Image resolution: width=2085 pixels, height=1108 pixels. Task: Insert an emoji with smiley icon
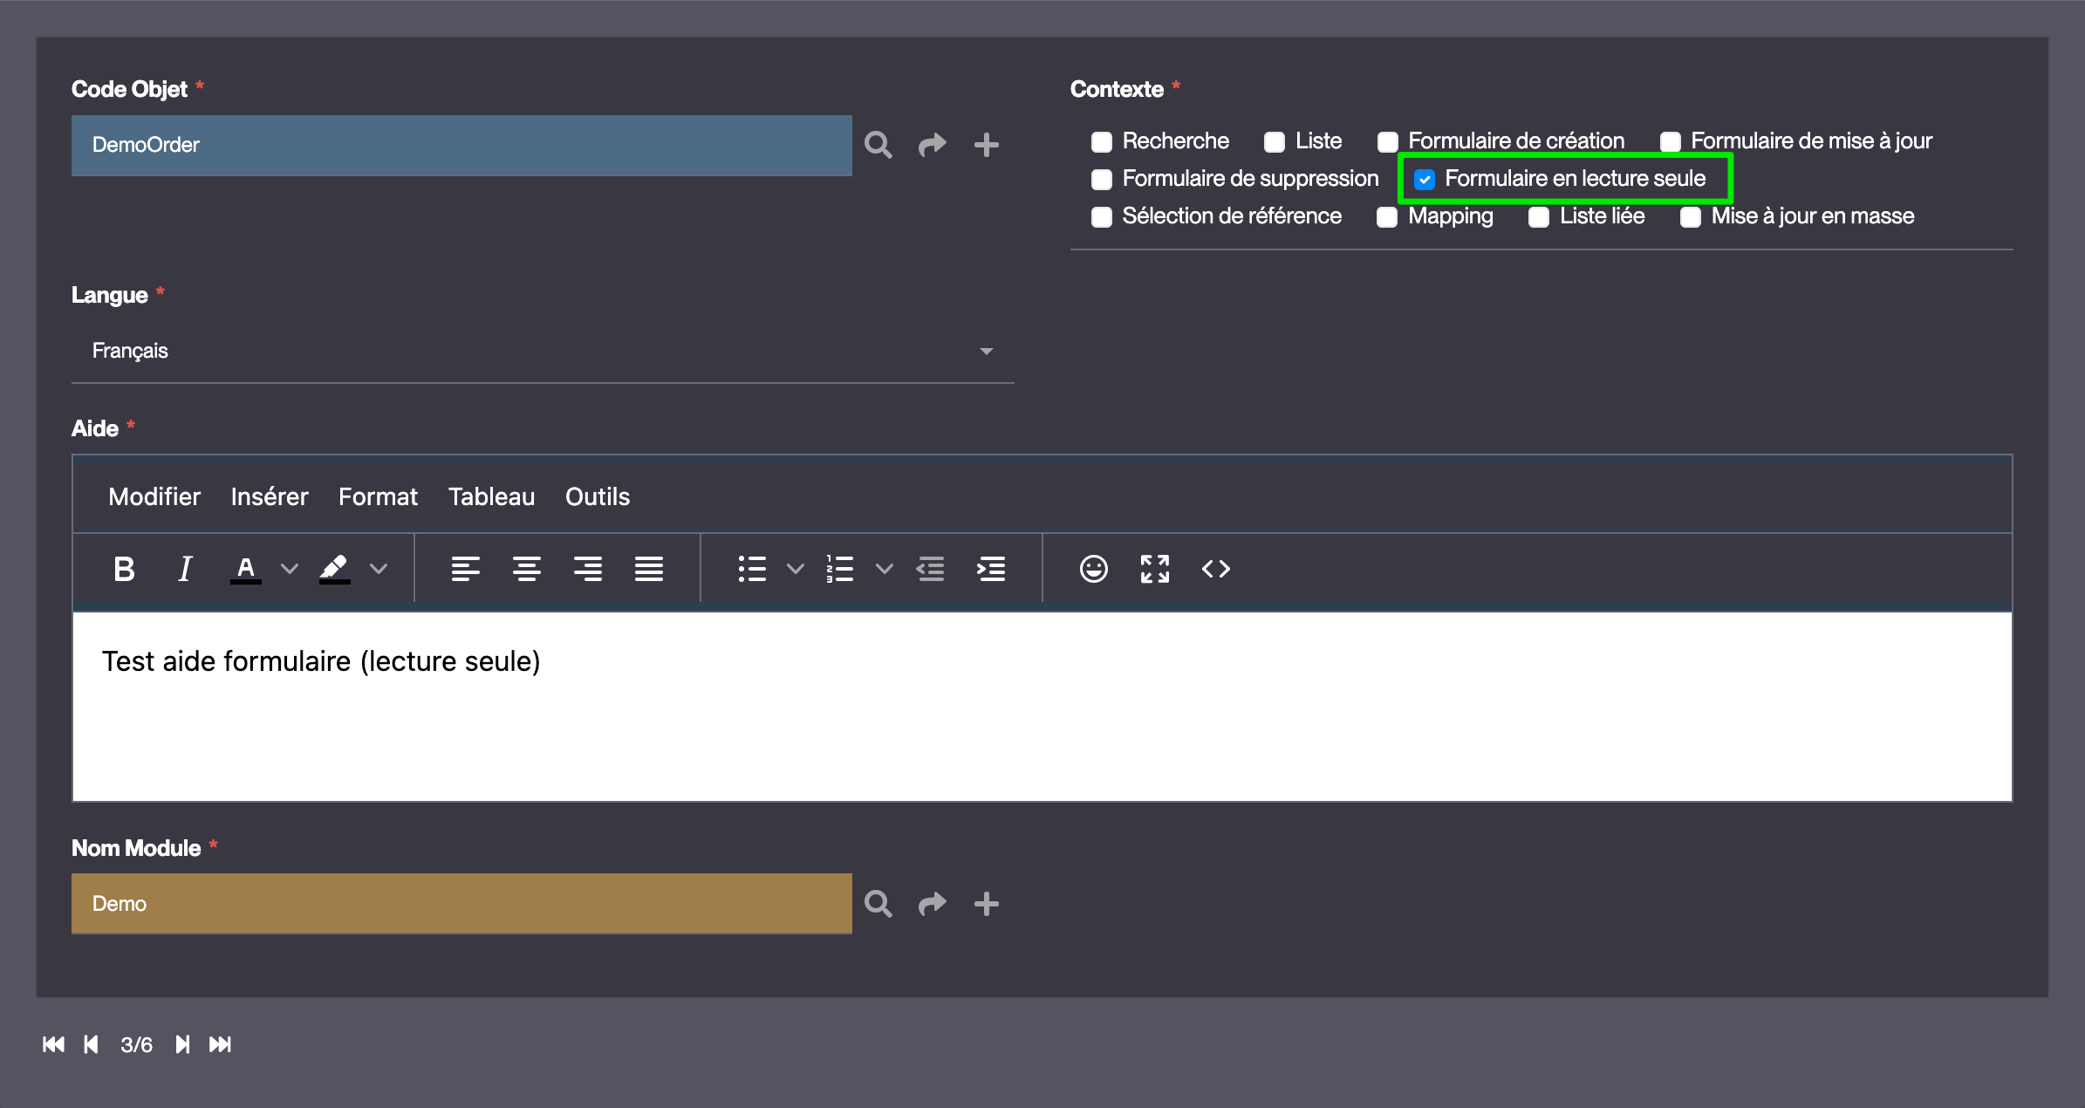click(1093, 569)
